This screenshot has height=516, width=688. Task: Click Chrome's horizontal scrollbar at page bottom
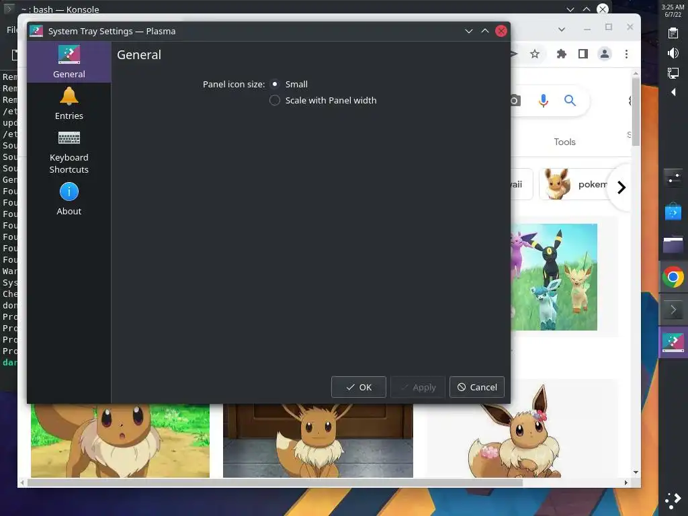pos(275,482)
